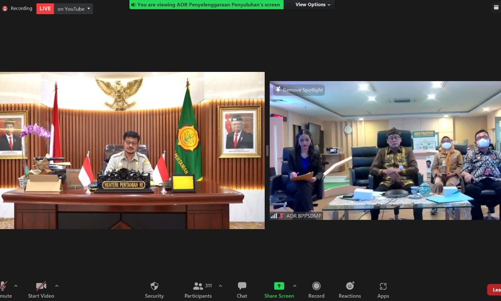This screenshot has height=301, width=501.
Task: Expand the LIVE on YouTube dropdown
Action: 89,9
